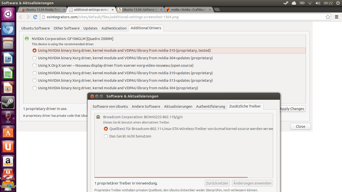This screenshot has height=192, width=342.
Task: Click 'Additional Drivers' tab in browser image
Action: click(146, 28)
